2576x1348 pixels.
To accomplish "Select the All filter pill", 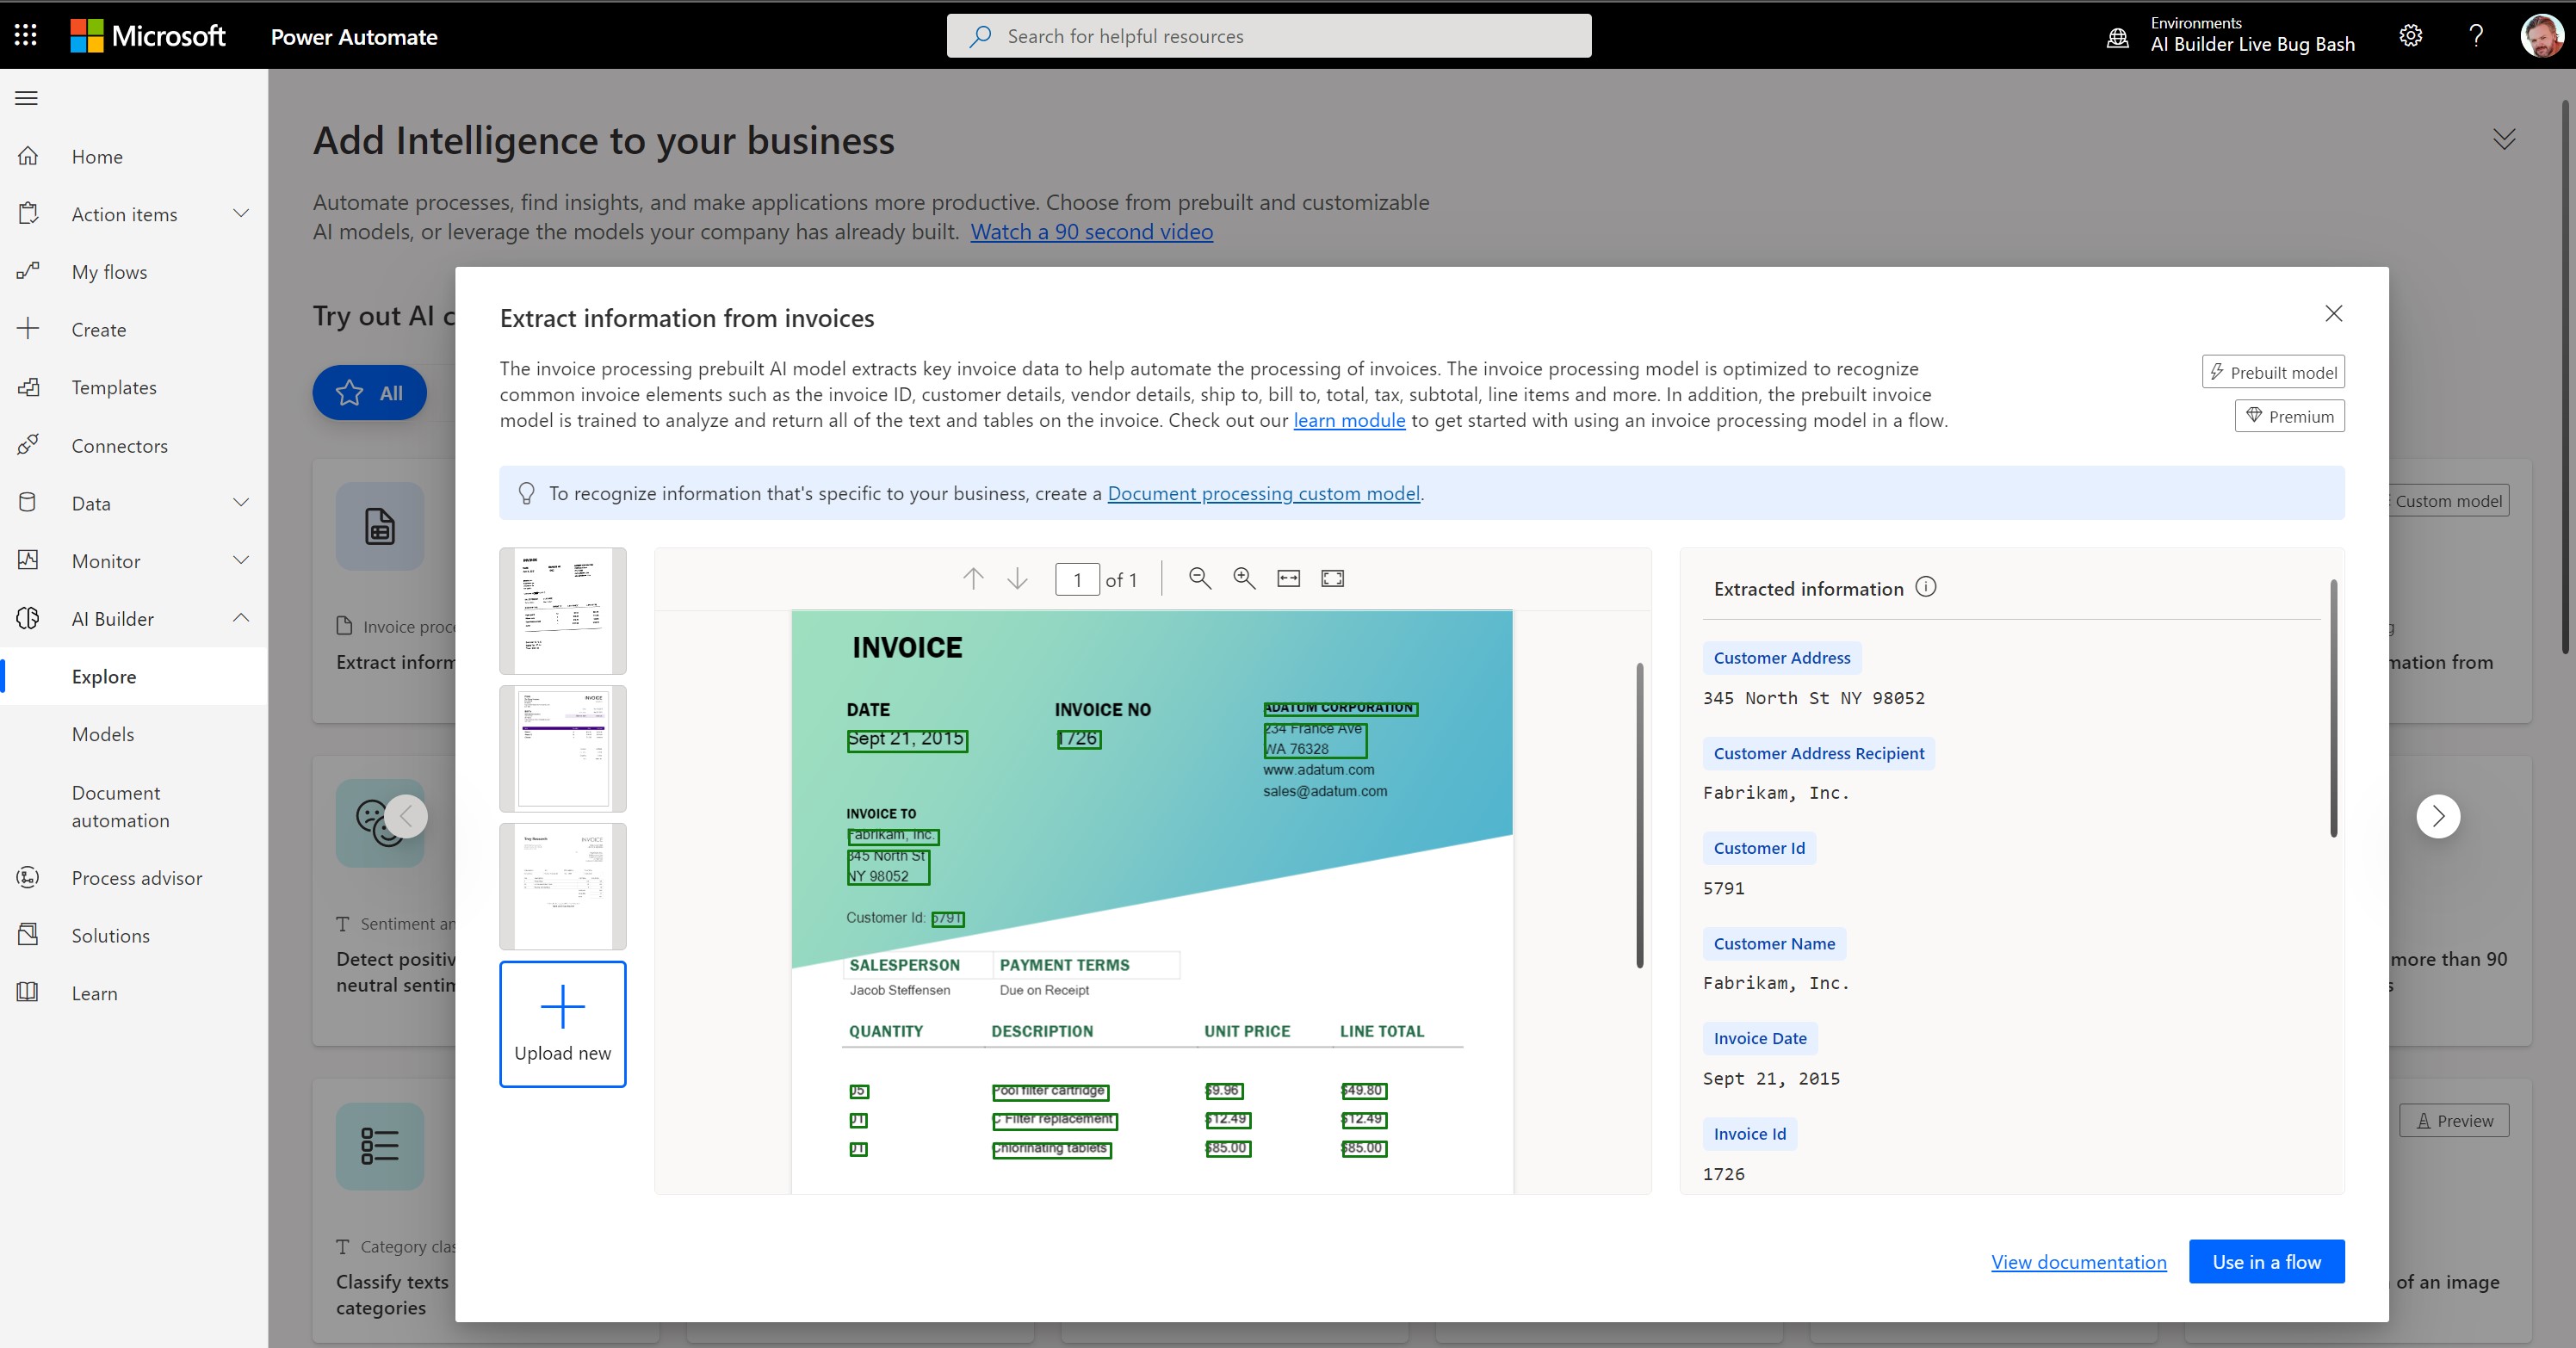I will point(370,393).
